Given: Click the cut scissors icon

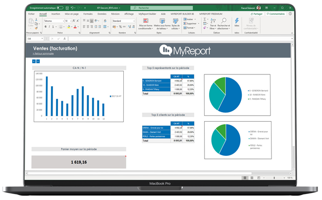Looking at the screenshot, I should point(36,19).
